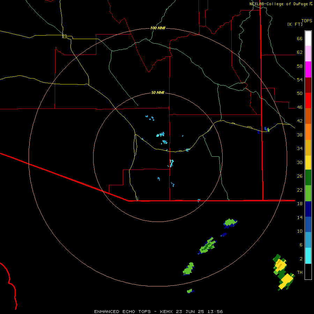Click the TOPS legend title
This screenshot has height=314, width=314.
[x=307, y=21]
